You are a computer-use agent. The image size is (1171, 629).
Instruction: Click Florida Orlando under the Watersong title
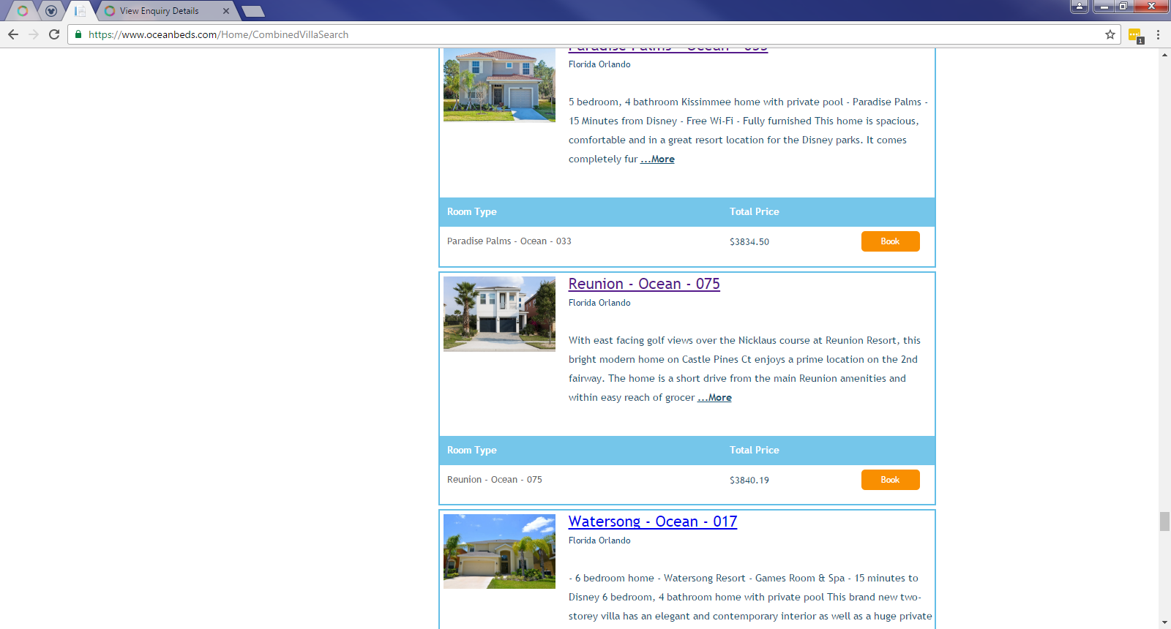click(599, 541)
